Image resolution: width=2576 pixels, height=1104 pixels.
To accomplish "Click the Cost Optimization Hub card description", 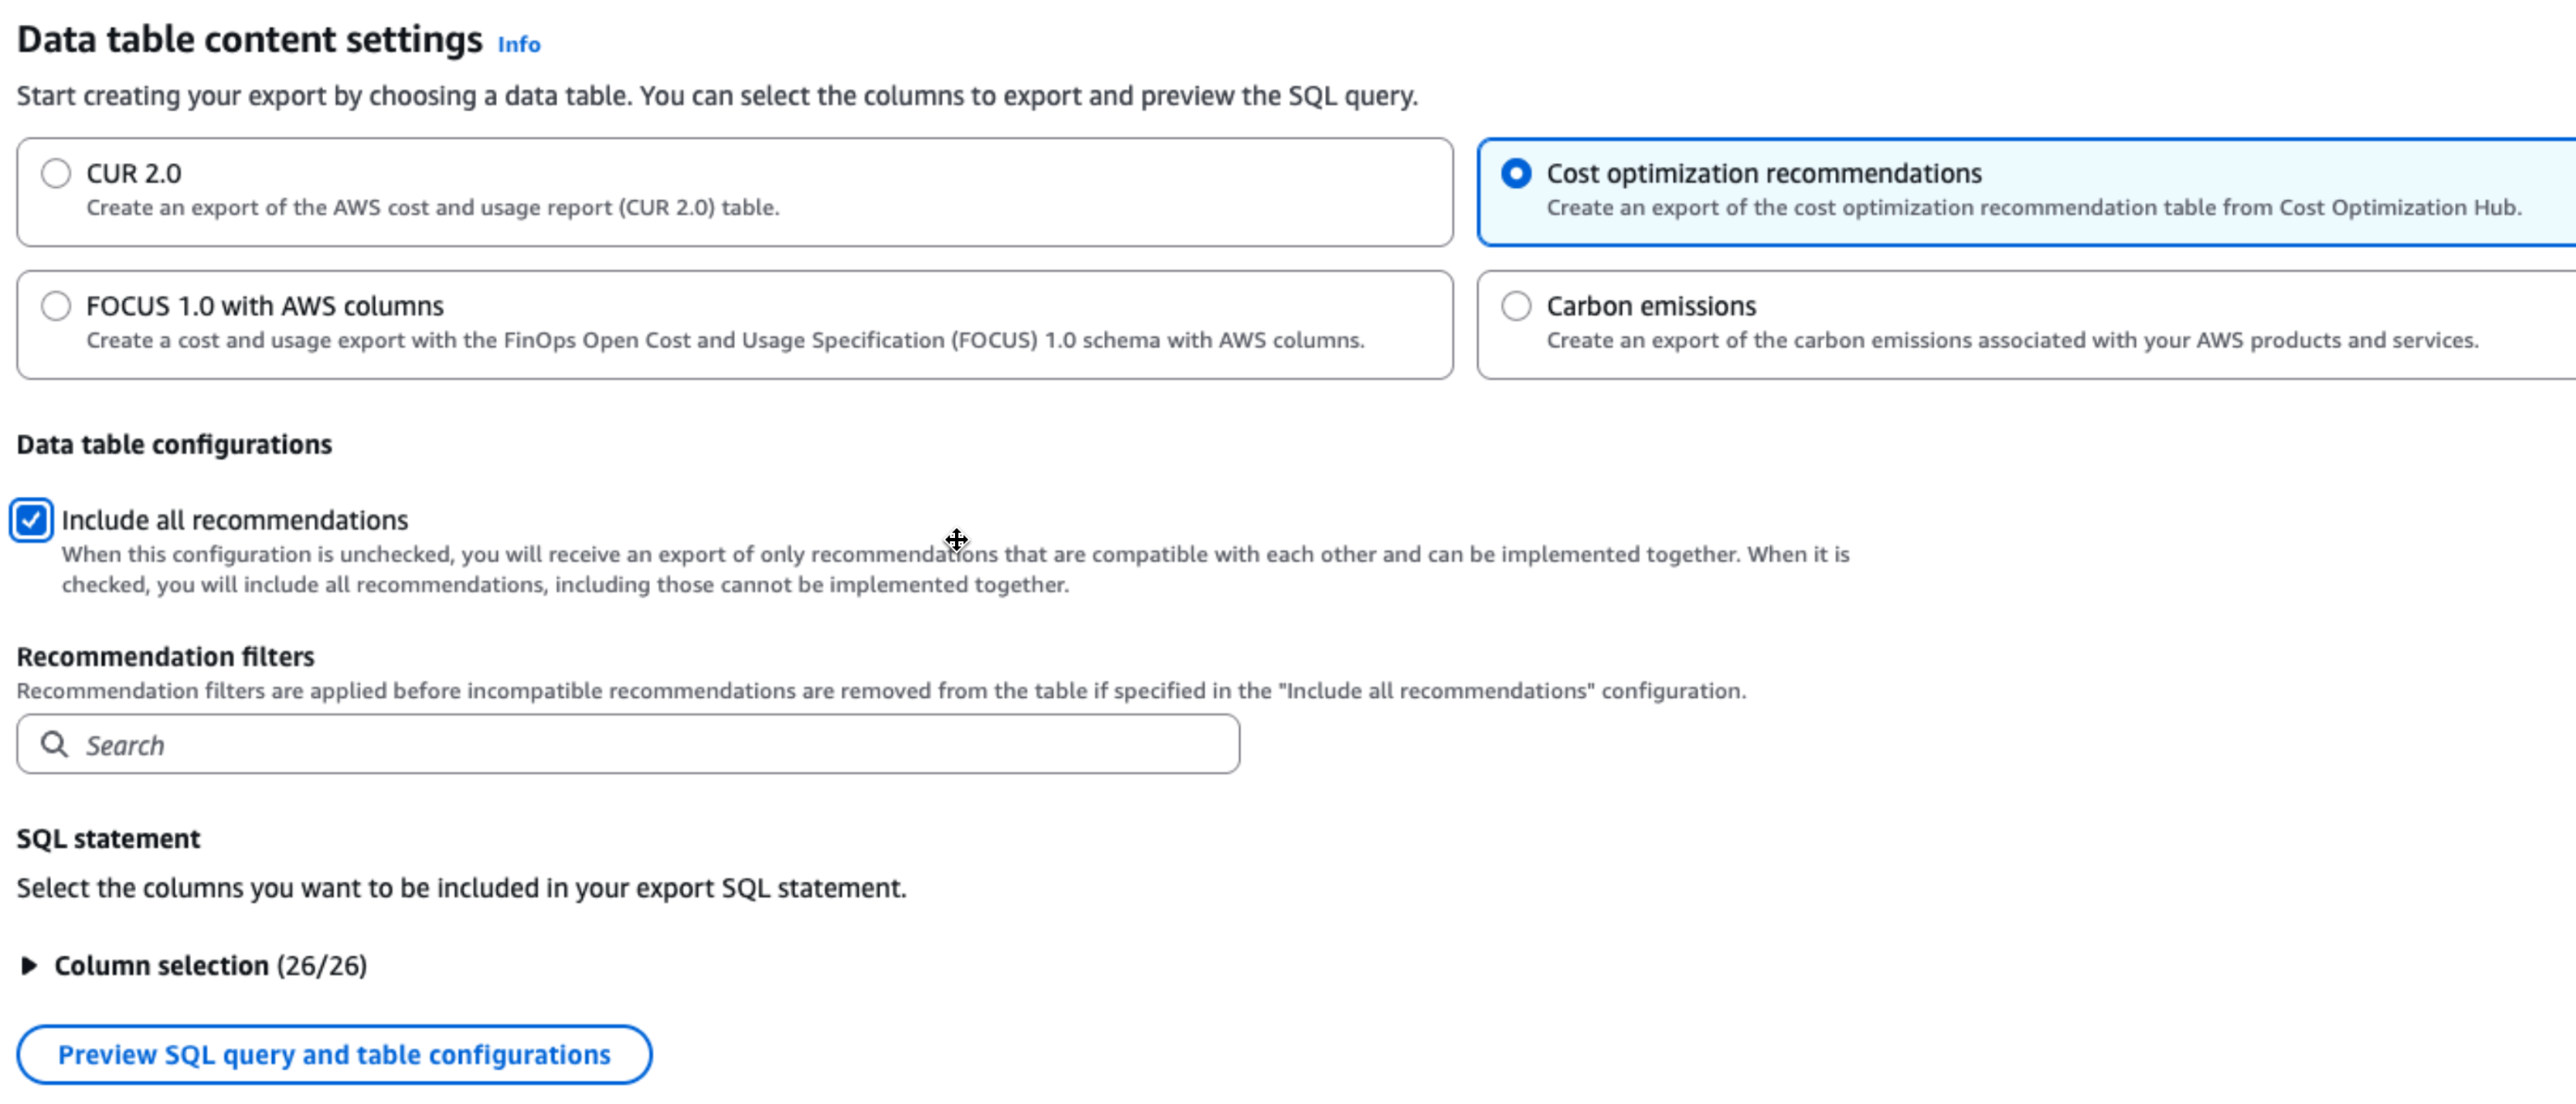I will click(2034, 207).
